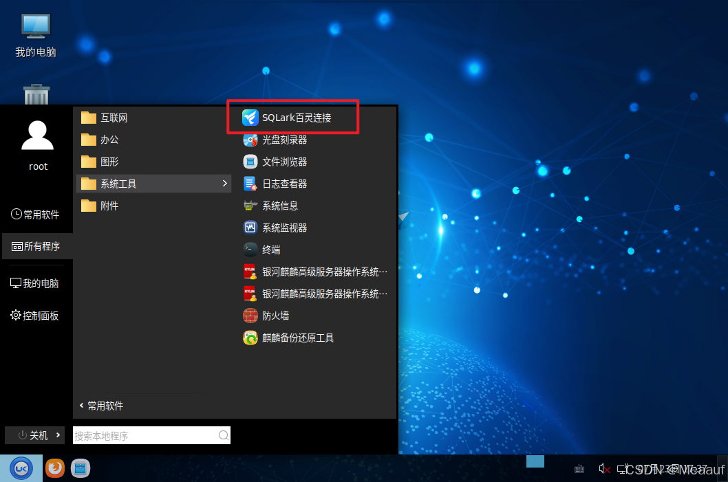Open the 终端 terminal
The width and height of the screenshot is (728, 482).
pos(261,250)
